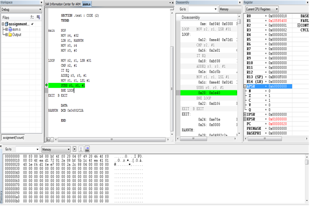This screenshot has width=312, height=206.
Task: Open the Disassembly Go to dropdown arrow
Action: click(216, 9)
